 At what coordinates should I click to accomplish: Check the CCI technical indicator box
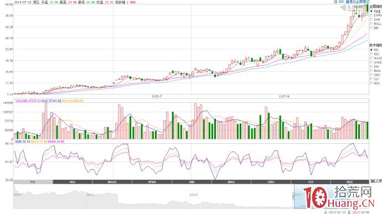coord(371,79)
